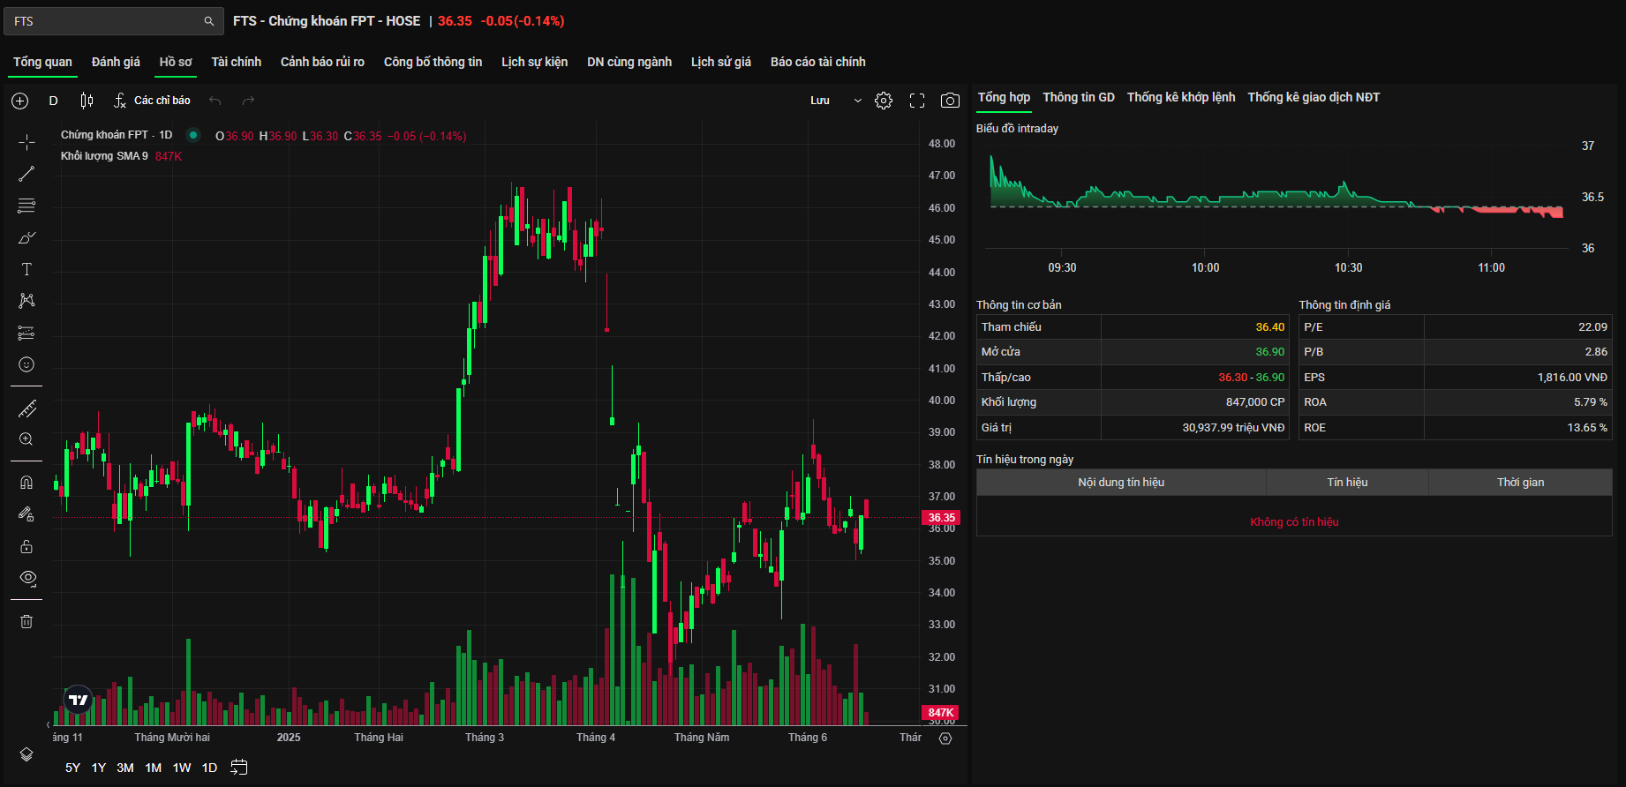Remove drawings with the trash icon
The width and height of the screenshot is (1626, 787).
point(26,621)
